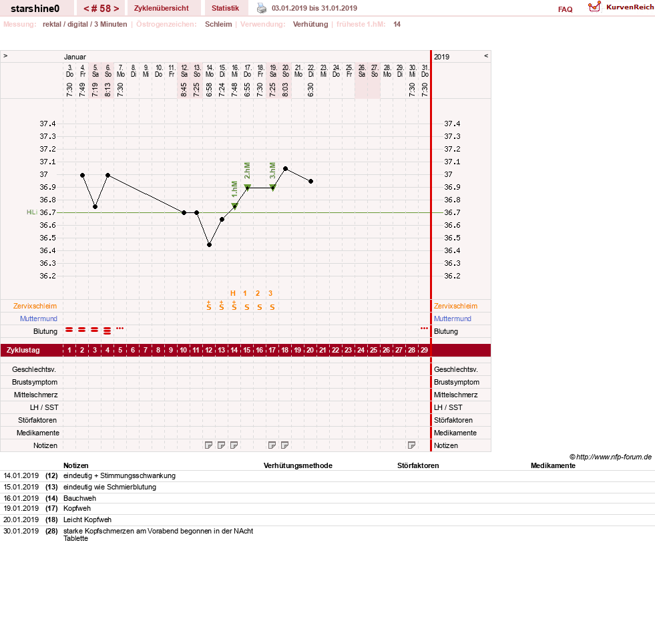Image resolution: width=655 pixels, height=621 pixels.
Task: Click 'rektal / digital / 3 Minuten' setting
Action: coord(85,24)
